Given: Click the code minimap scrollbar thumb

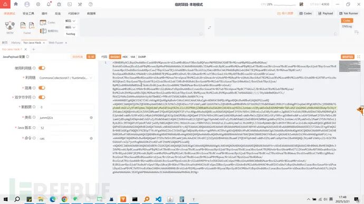Looking at the screenshot, I should pos(350,66).
